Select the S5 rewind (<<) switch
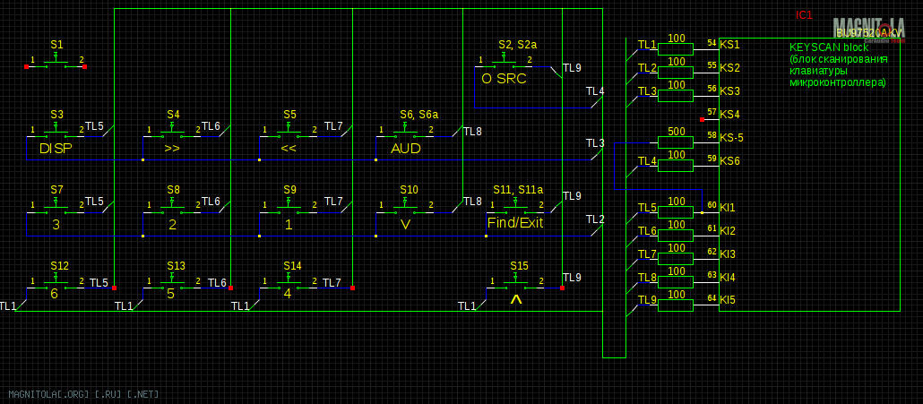This screenshot has height=404, width=923. click(289, 134)
